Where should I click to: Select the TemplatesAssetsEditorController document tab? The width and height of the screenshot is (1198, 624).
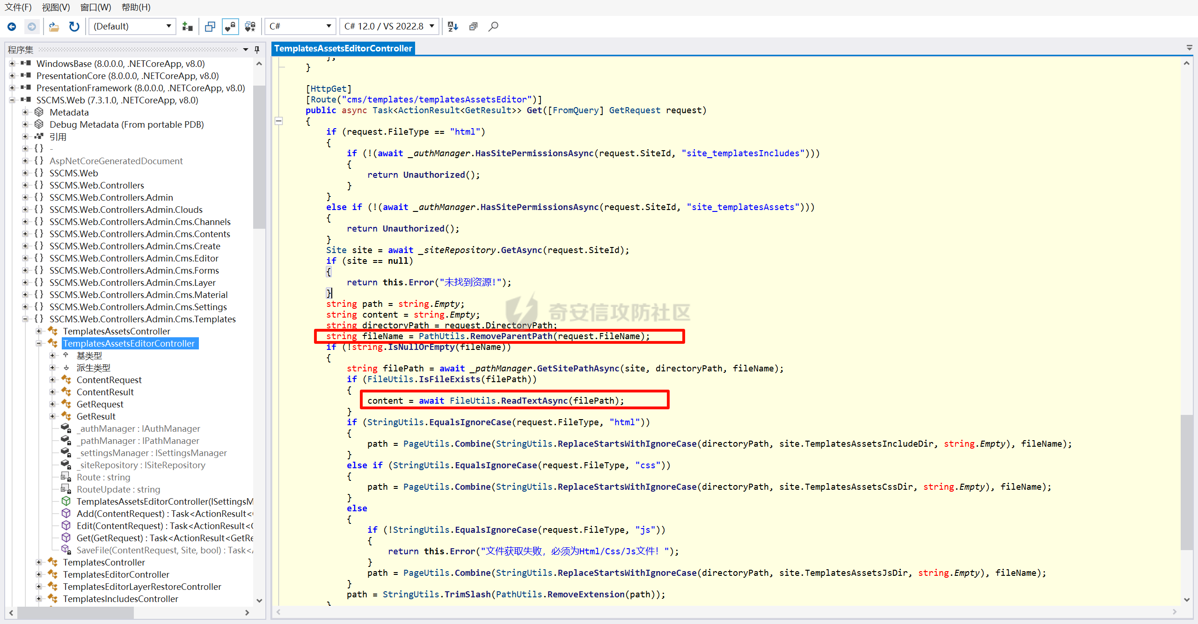(x=343, y=48)
